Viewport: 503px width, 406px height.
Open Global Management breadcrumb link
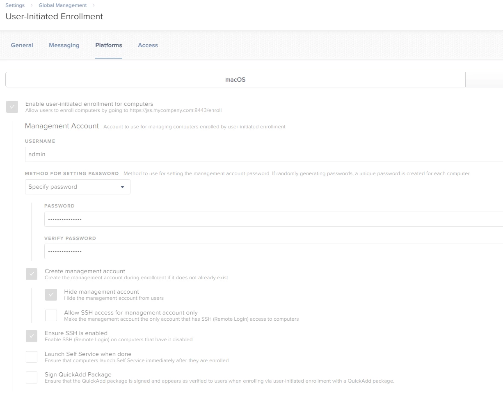[63, 5]
